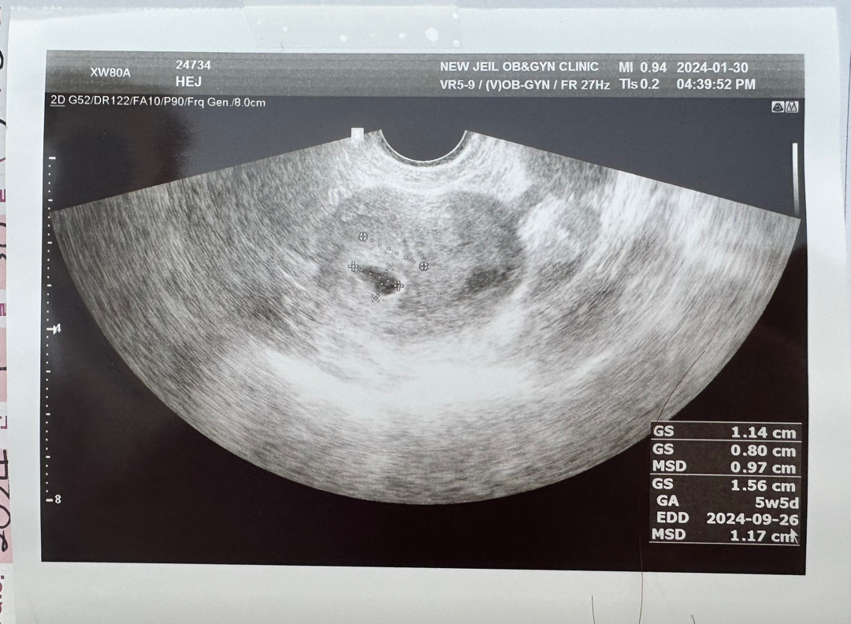Click the grayscale bar on right edge
The image size is (851, 624).
coord(794,177)
